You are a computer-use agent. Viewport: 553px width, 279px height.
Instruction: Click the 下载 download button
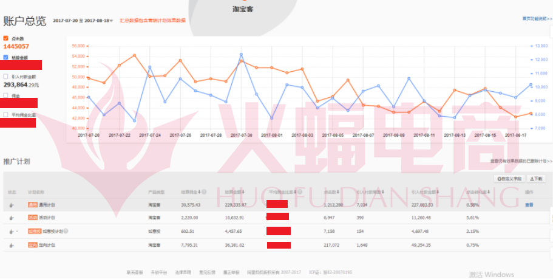pyautogui.click(x=536, y=179)
